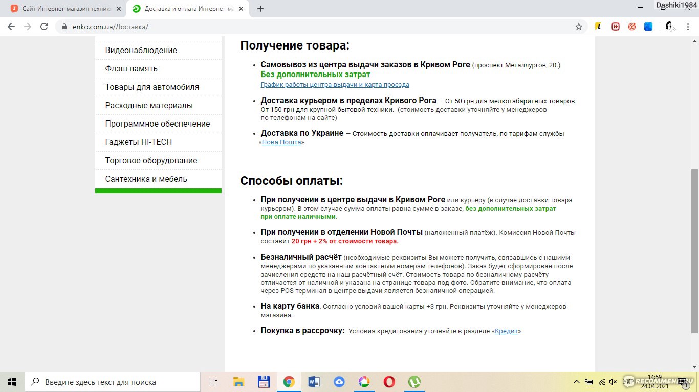Open the 'Сантехника и мебель' category

coord(146,179)
